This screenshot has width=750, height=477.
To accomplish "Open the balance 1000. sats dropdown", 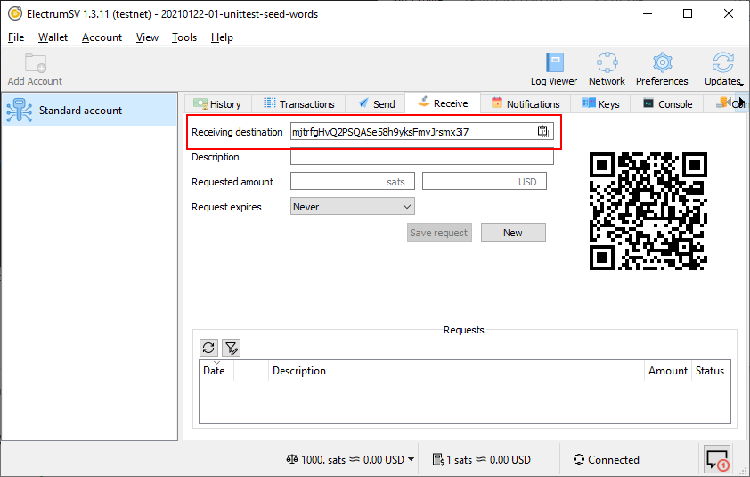I will click(350, 460).
